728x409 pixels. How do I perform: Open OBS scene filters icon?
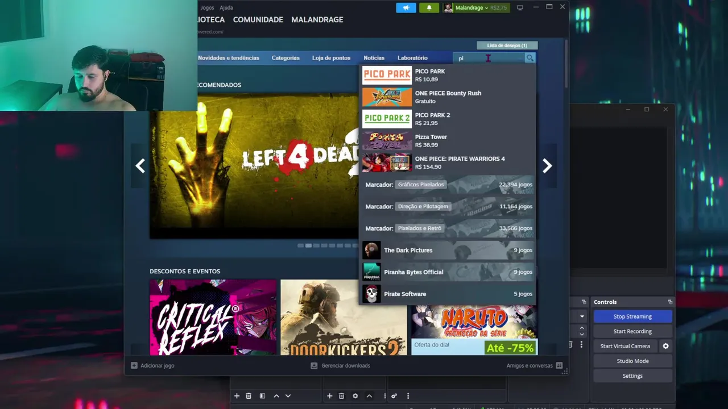coord(262,396)
